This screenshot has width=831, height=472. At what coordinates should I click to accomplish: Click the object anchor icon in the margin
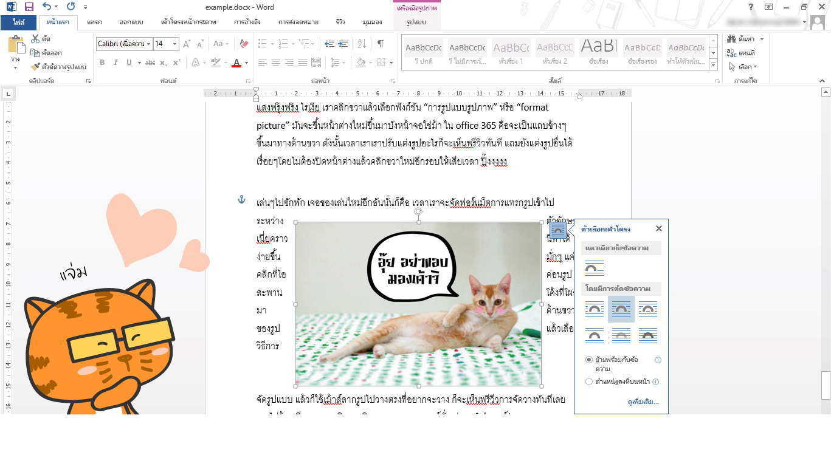[241, 200]
